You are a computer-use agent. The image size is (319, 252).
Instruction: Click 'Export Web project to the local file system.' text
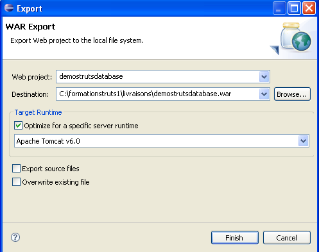tap(77, 40)
